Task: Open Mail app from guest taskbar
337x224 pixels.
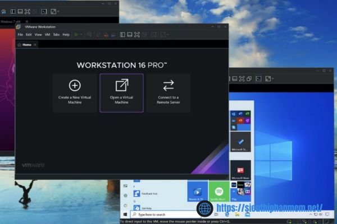Action: (247, 214)
